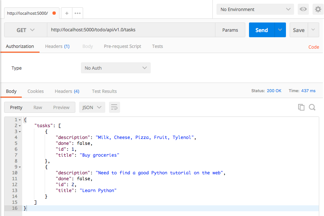Open the Pre-request Script tab
The height and width of the screenshot is (216, 324).
click(123, 46)
